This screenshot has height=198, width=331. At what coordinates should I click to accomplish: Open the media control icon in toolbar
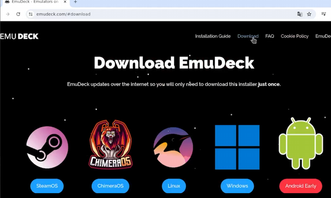coord(324,14)
